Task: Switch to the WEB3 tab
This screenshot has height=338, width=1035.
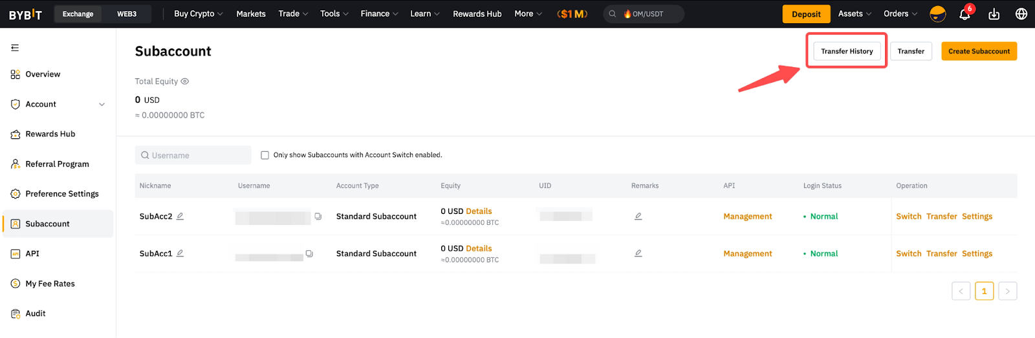Action: pos(127,14)
